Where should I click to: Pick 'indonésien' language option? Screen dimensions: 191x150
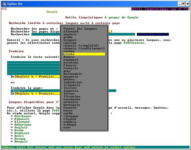(73, 82)
